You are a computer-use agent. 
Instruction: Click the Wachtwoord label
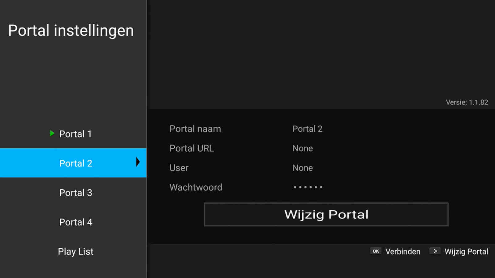(196, 187)
